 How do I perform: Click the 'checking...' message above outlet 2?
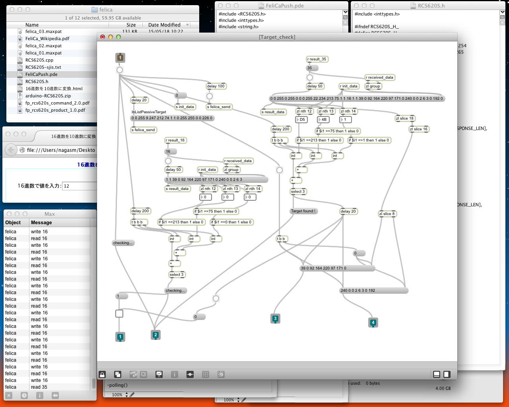tap(175, 291)
